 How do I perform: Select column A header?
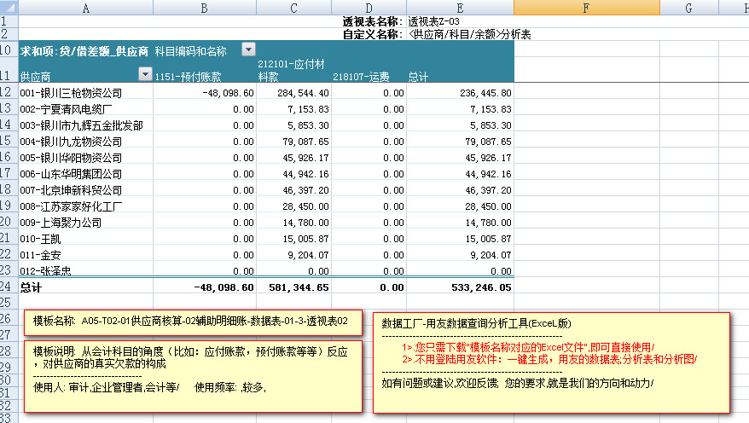85,7
